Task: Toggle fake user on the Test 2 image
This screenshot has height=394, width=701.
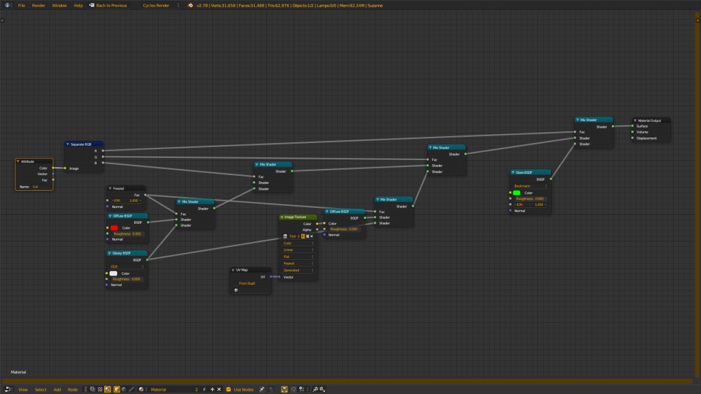Action: [303, 235]
